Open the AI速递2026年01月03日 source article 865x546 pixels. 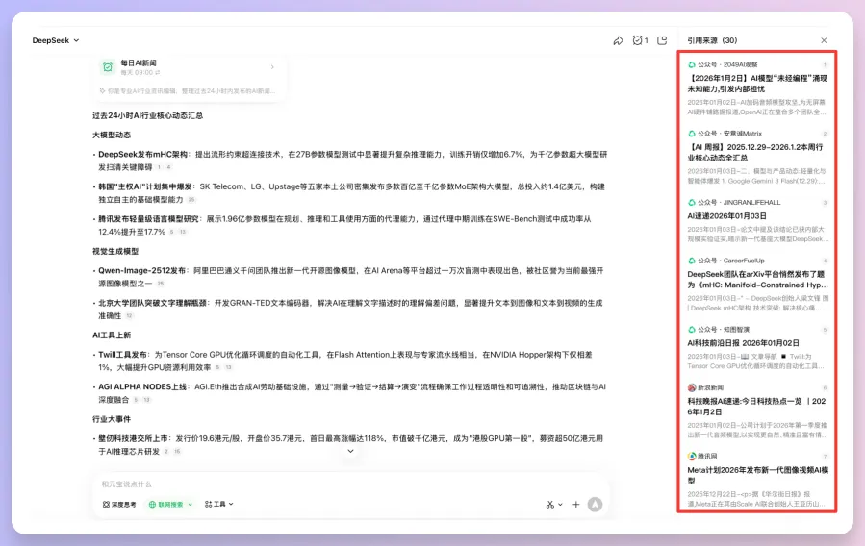[726, 216]
